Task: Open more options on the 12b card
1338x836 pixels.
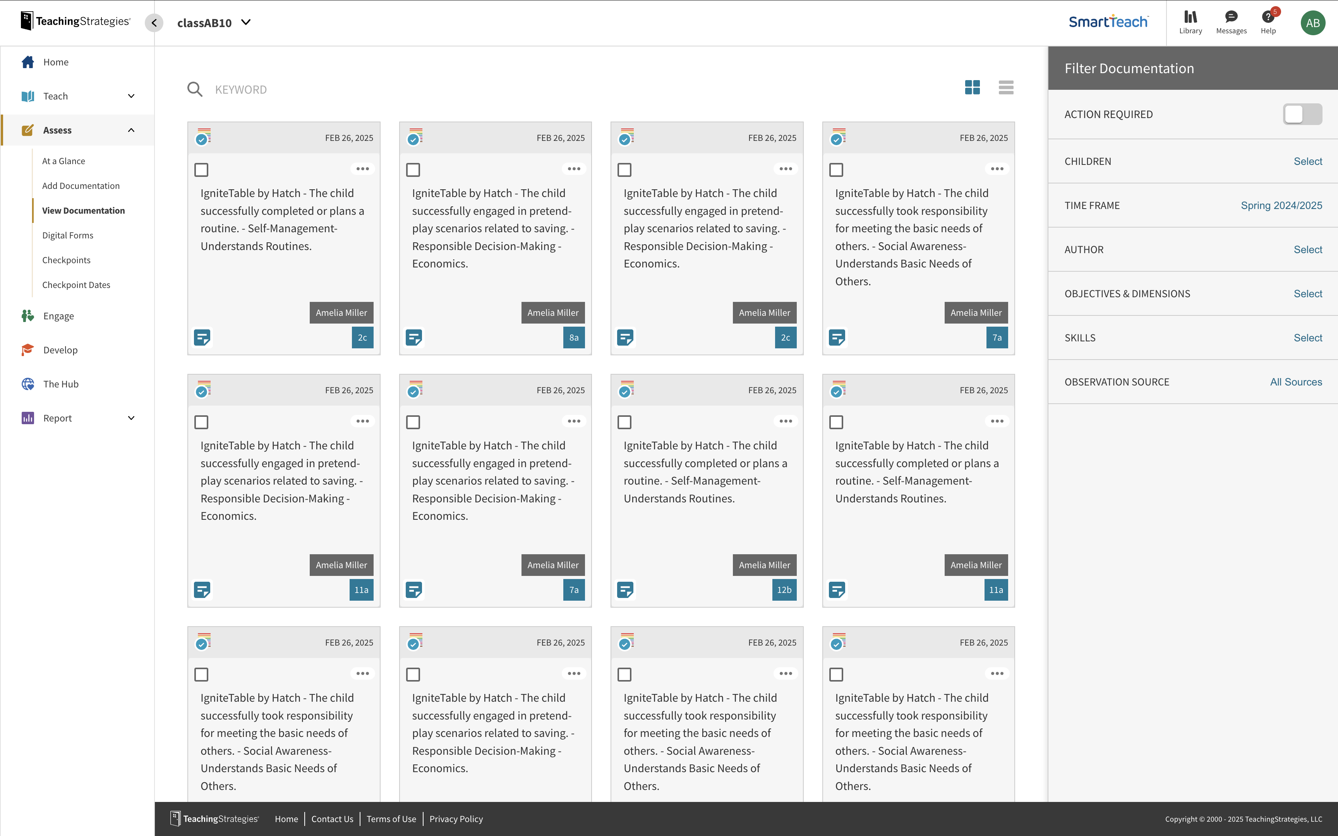Action: tap(785, 421)
